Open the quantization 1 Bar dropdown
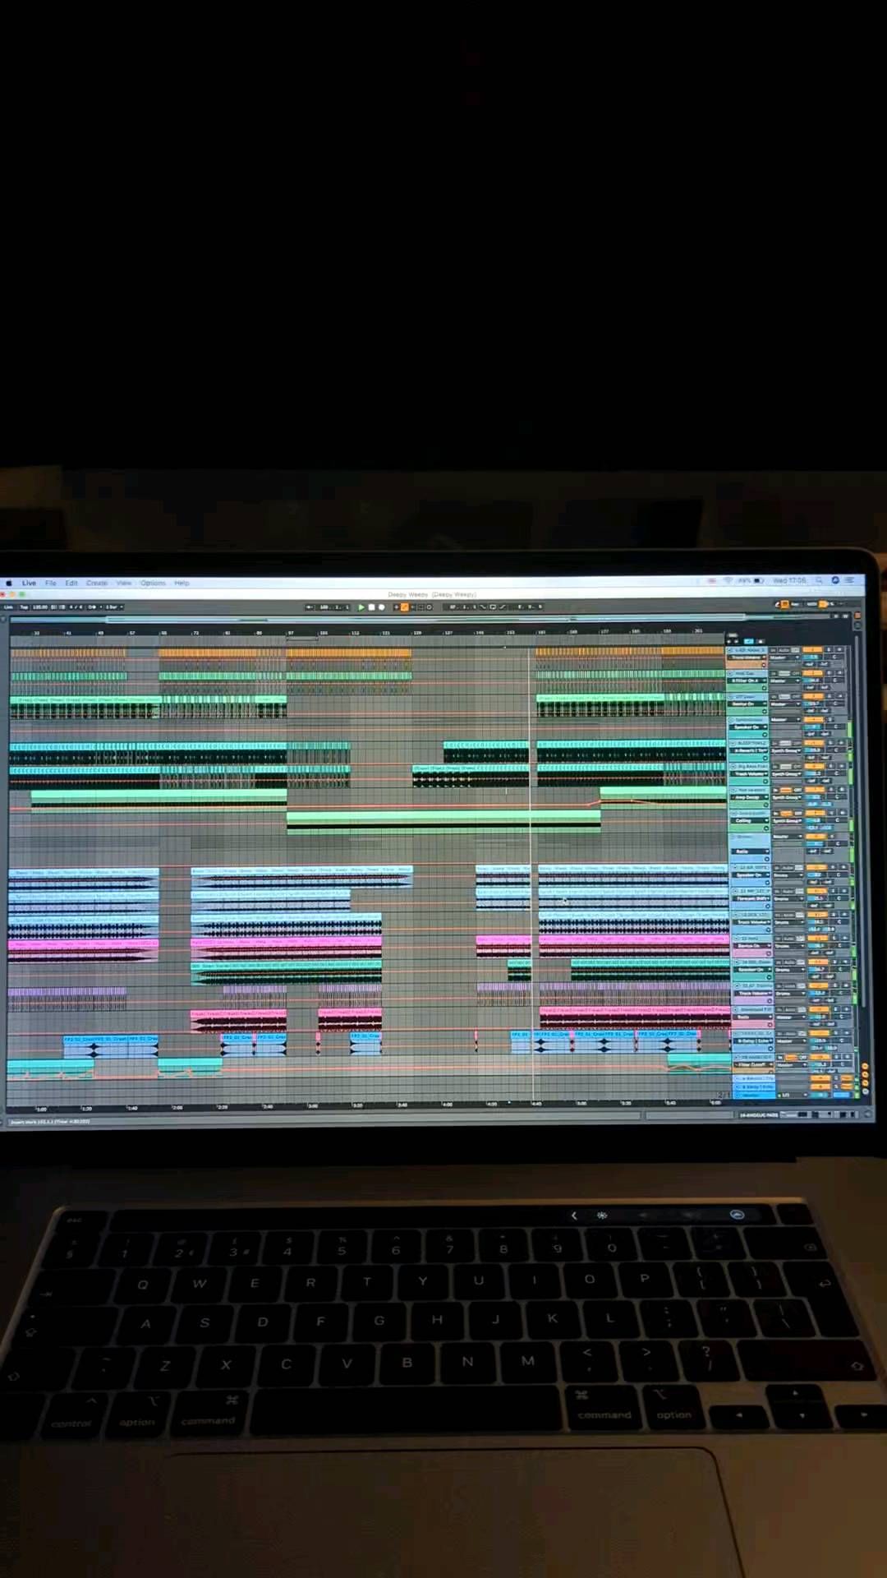This screenshot has width=887, height=1578. tap(113, 607)
